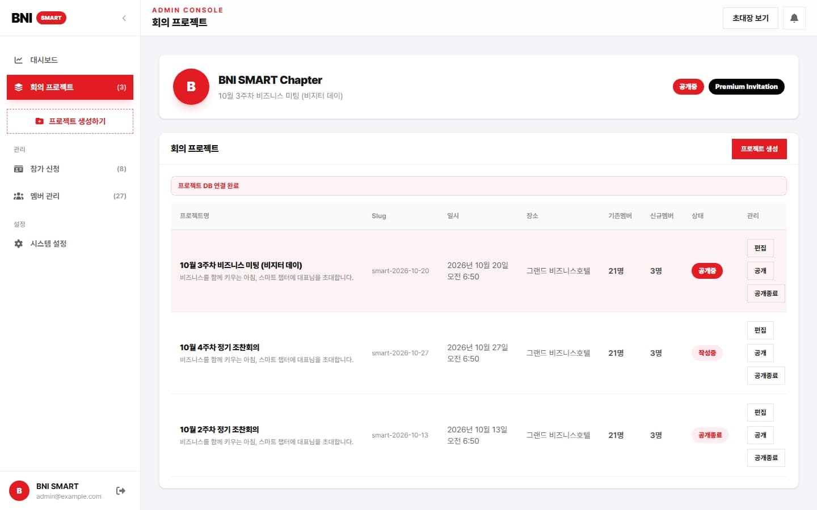Click the 작성중 status badge
Viewport: 817px width, 510px height.
coord(707,353)
